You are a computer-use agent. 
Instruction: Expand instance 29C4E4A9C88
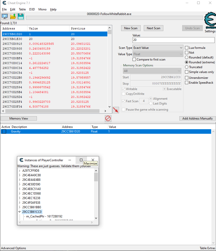(x=20, y=175)
